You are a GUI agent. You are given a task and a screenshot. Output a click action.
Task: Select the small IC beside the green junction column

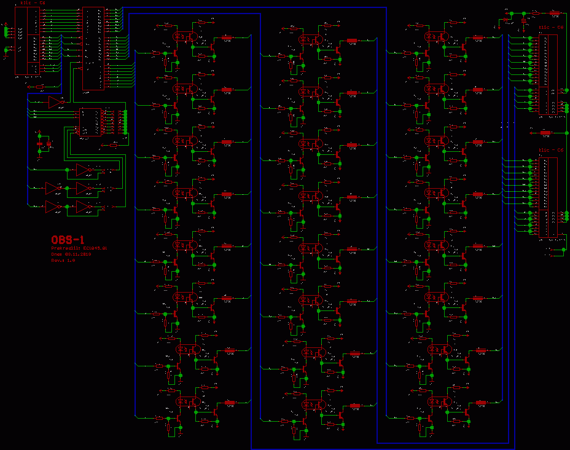[x=90, y=122]
